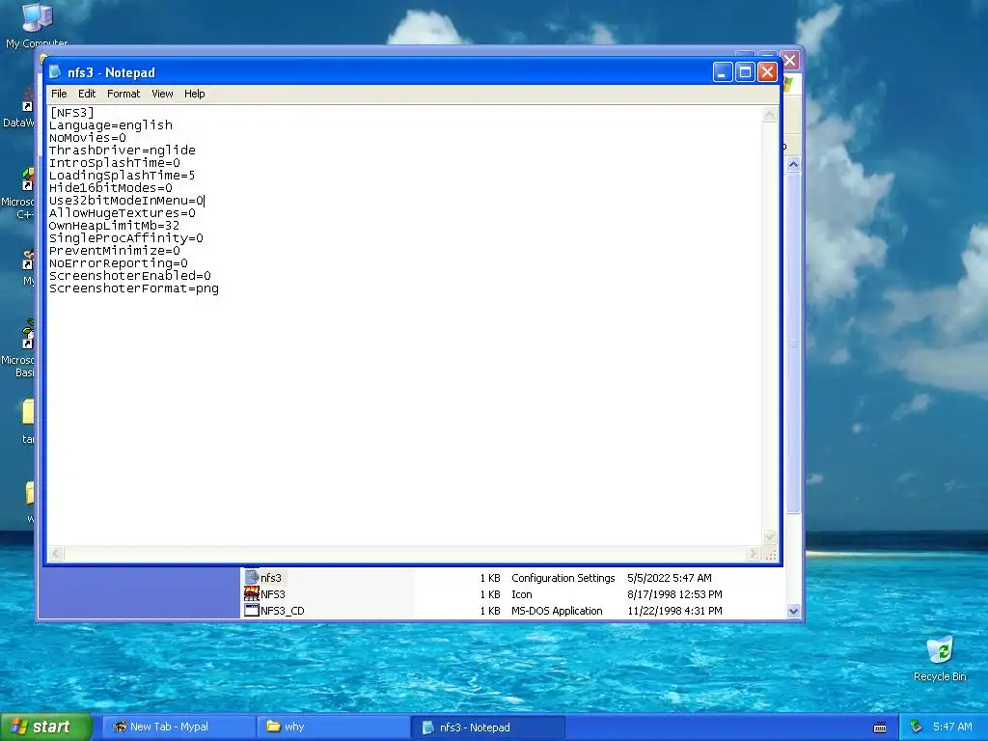988x741 pixels.
Task: Place cursor on NoErrorReporting=0 line
Action: click(x=119, y=263)
